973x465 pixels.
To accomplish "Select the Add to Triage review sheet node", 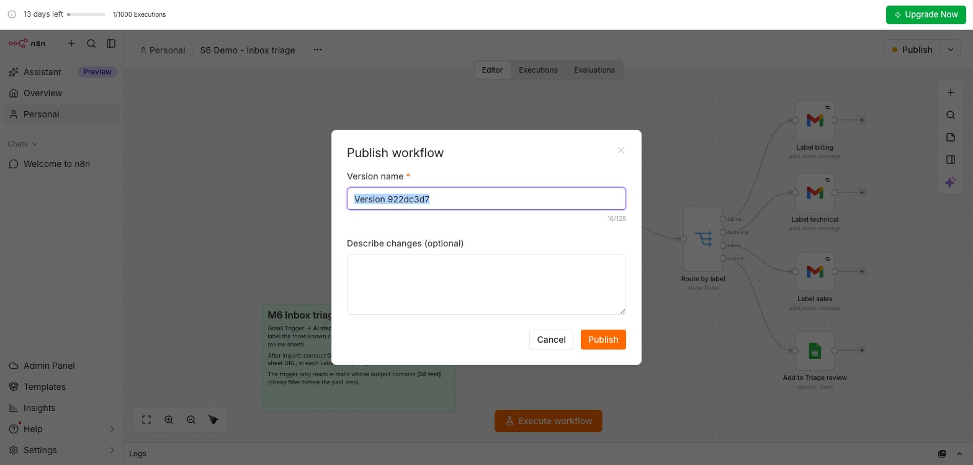I will [815, 351].
